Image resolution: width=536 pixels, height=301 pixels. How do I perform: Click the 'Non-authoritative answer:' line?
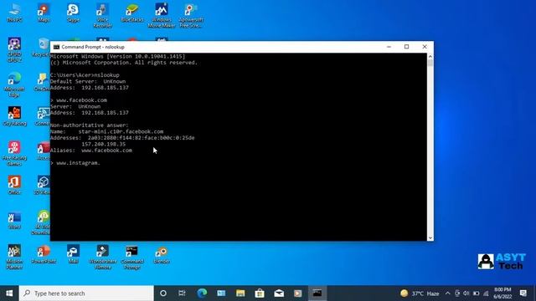click(90, 125)
